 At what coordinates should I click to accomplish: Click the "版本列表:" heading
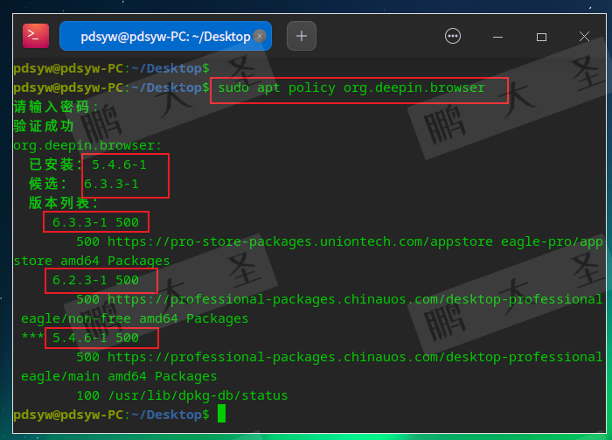pos(63,203)
